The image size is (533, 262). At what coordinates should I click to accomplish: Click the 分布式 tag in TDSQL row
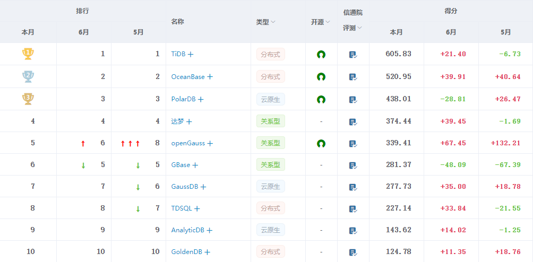pos(271,208)
